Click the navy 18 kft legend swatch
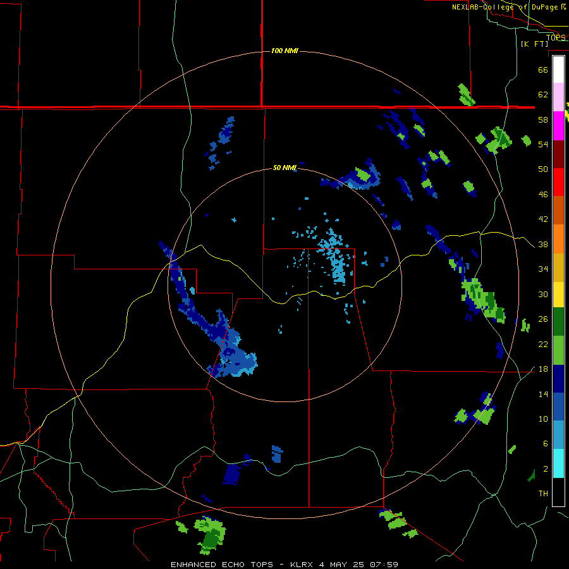 (558, 379)
